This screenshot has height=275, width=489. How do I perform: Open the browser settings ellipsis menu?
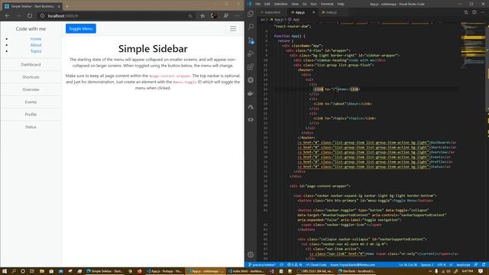[x=238, y=15]
